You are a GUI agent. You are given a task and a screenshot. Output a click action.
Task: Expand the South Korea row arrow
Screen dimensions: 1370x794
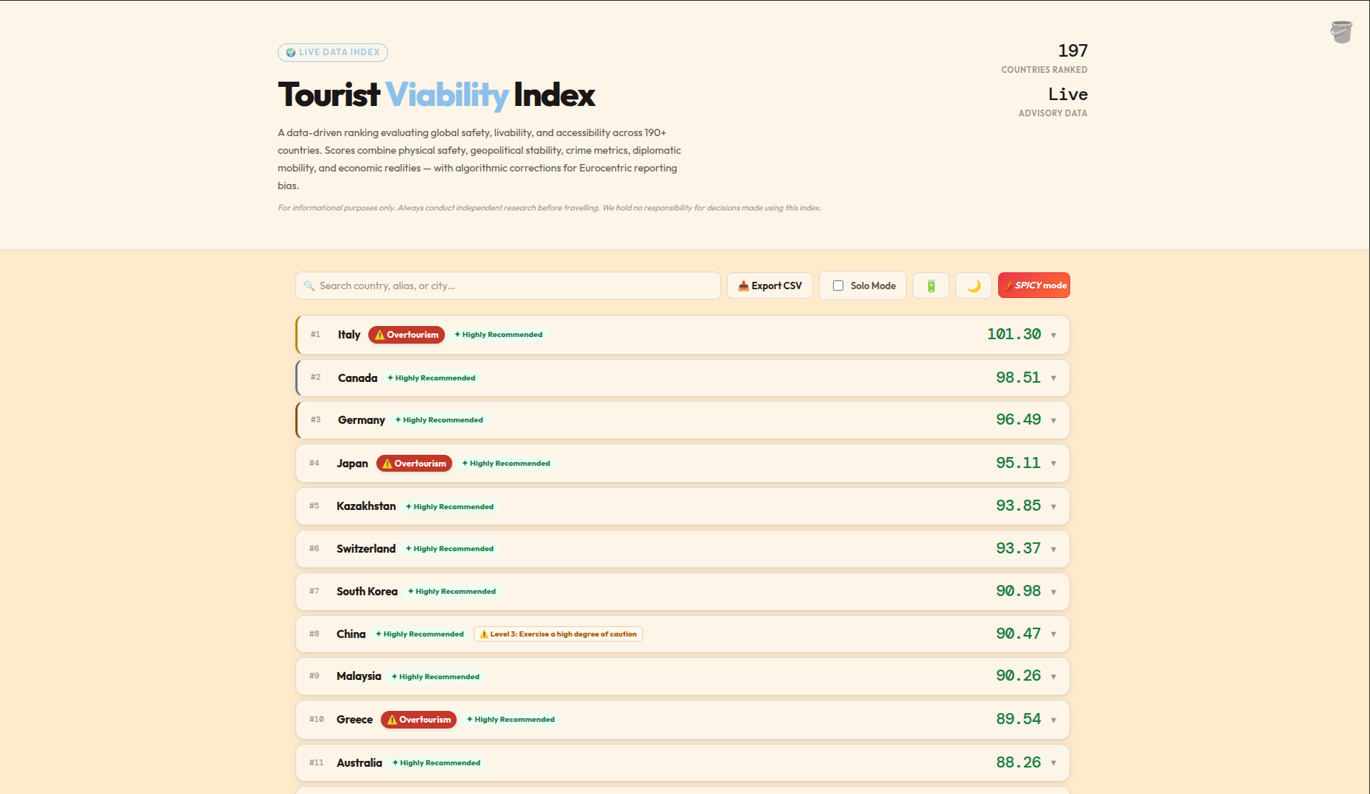pos(1053,592)
